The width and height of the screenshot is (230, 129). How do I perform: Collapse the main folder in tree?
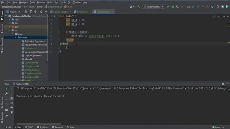[13, 34]
